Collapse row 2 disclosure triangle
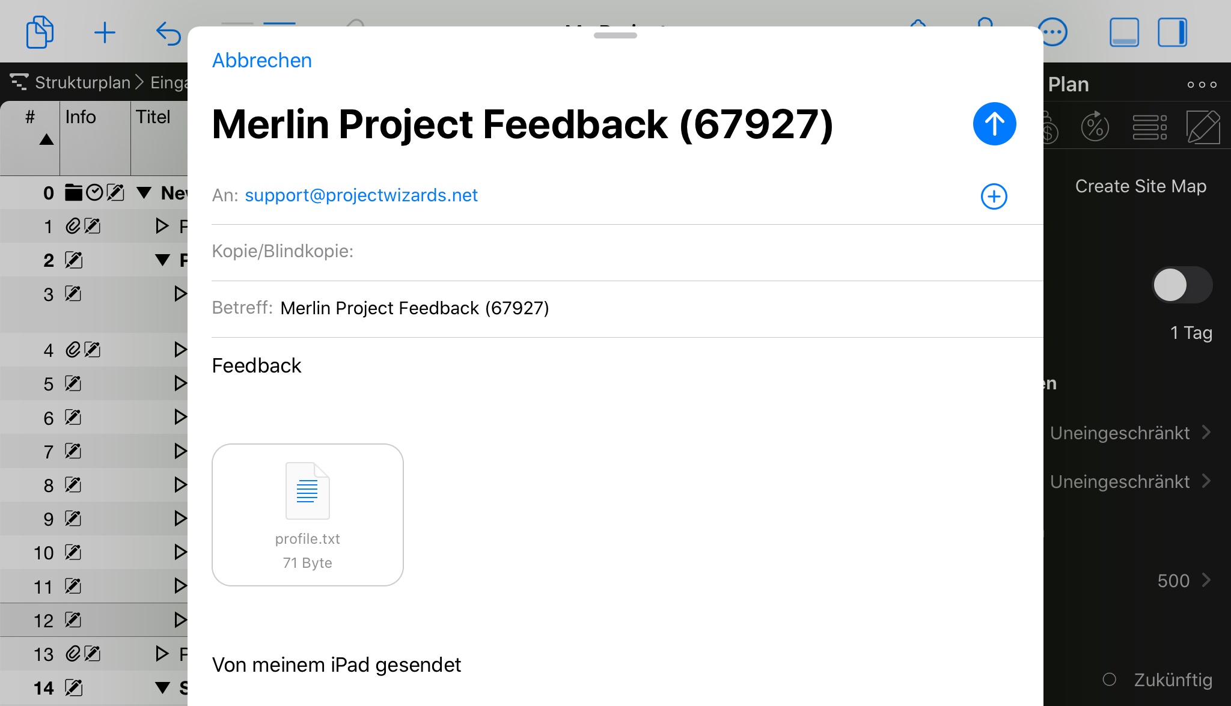This screenshot has height=706, width=1231. (x=162, y=260)
